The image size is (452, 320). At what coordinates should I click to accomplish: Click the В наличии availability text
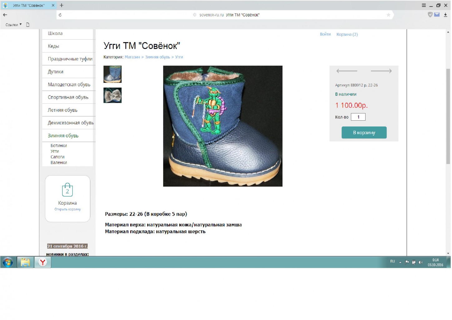pos(346,94)
